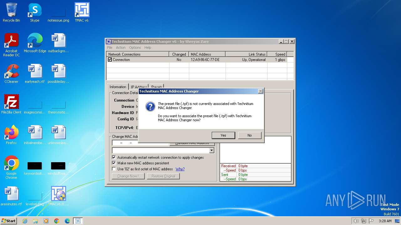The width and height of the screenshot is (401, 225).
Task: Open Edge from the taskbar
Action: pyautogui.click(x=67, y=221)
